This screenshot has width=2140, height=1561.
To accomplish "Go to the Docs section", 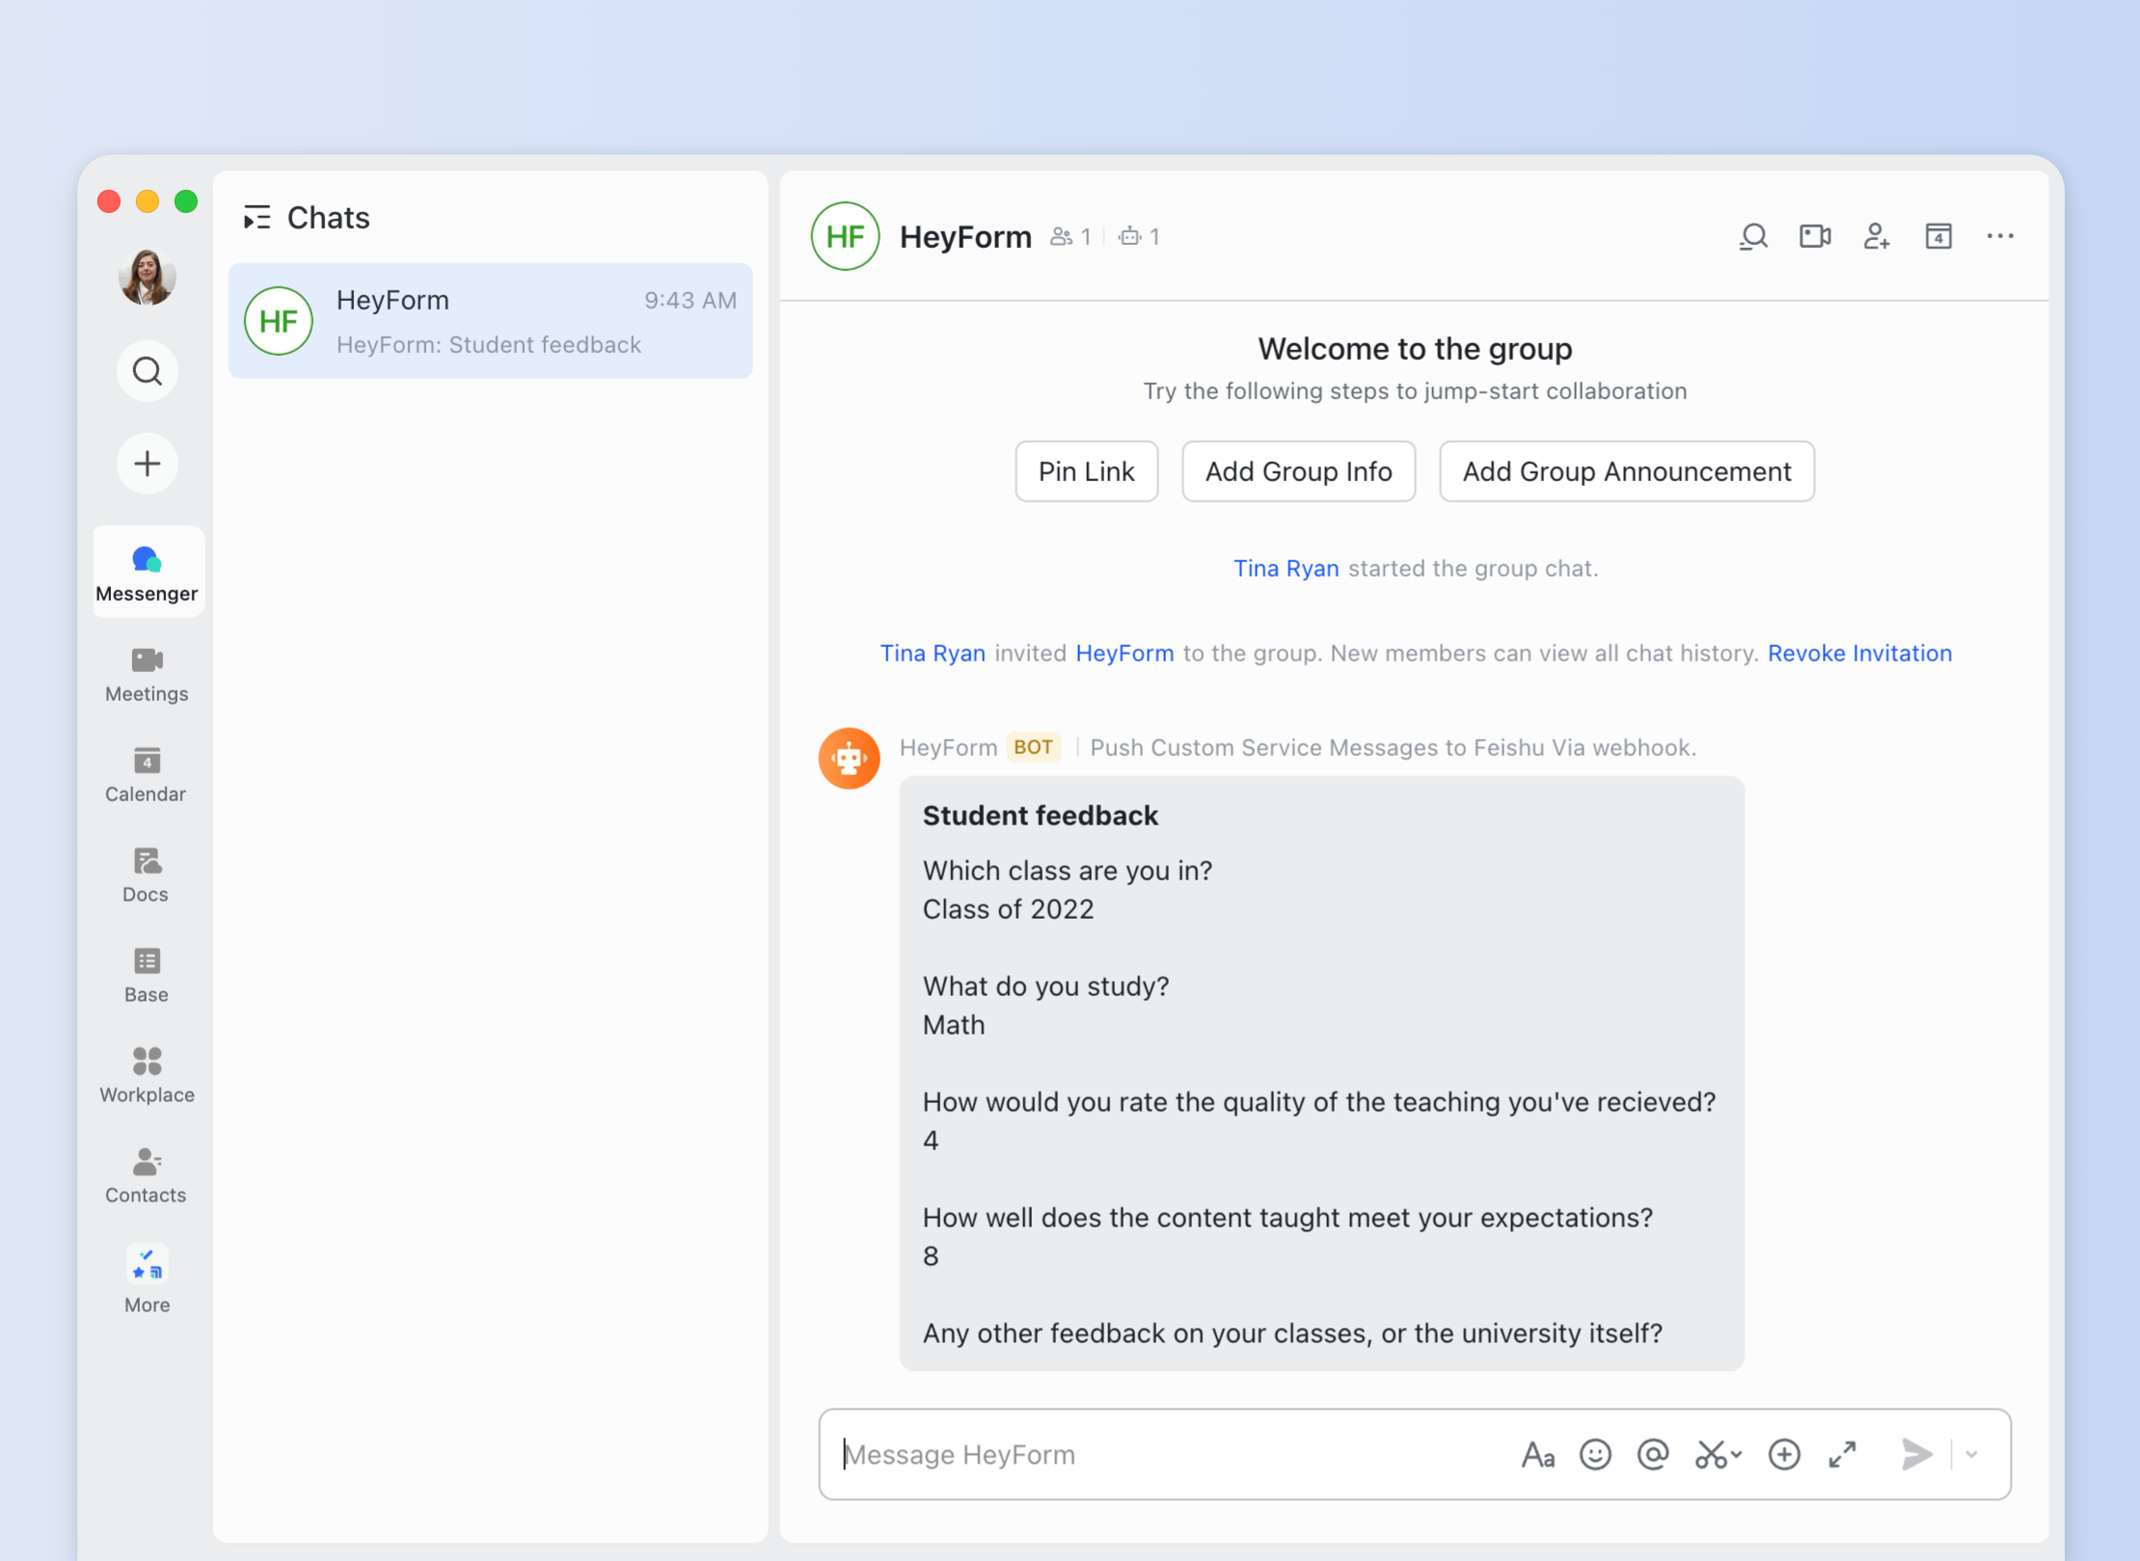I will tap(147, 875).
